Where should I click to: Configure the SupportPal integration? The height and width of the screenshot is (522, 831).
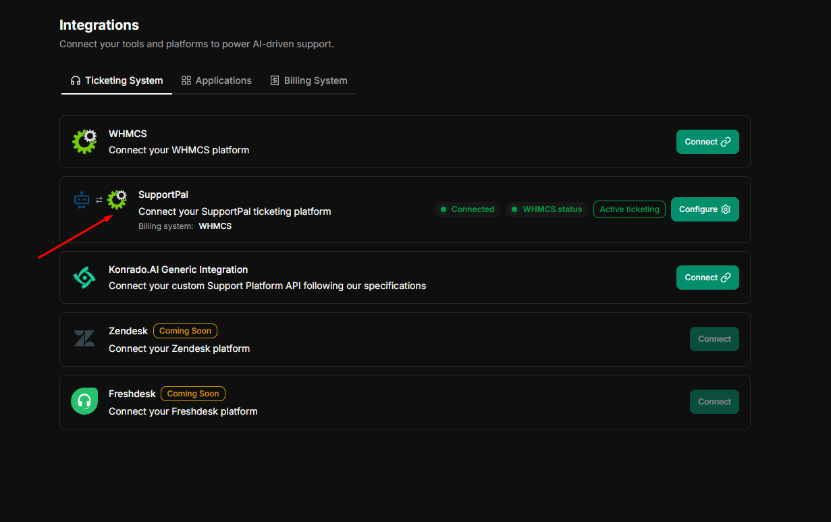(x=705, y=209)
